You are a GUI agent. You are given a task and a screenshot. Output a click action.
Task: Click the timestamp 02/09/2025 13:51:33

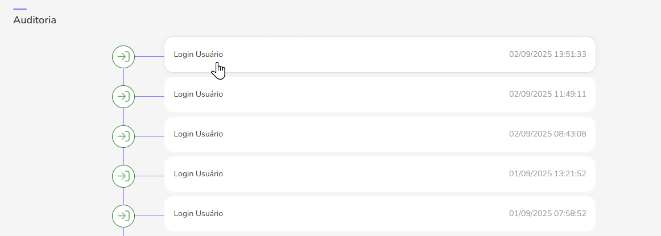tap(547, 54)
